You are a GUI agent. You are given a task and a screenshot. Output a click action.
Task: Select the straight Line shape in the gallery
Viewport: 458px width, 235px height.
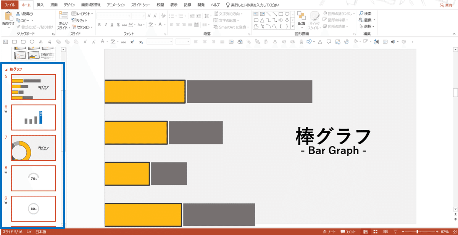coord(268,14)
